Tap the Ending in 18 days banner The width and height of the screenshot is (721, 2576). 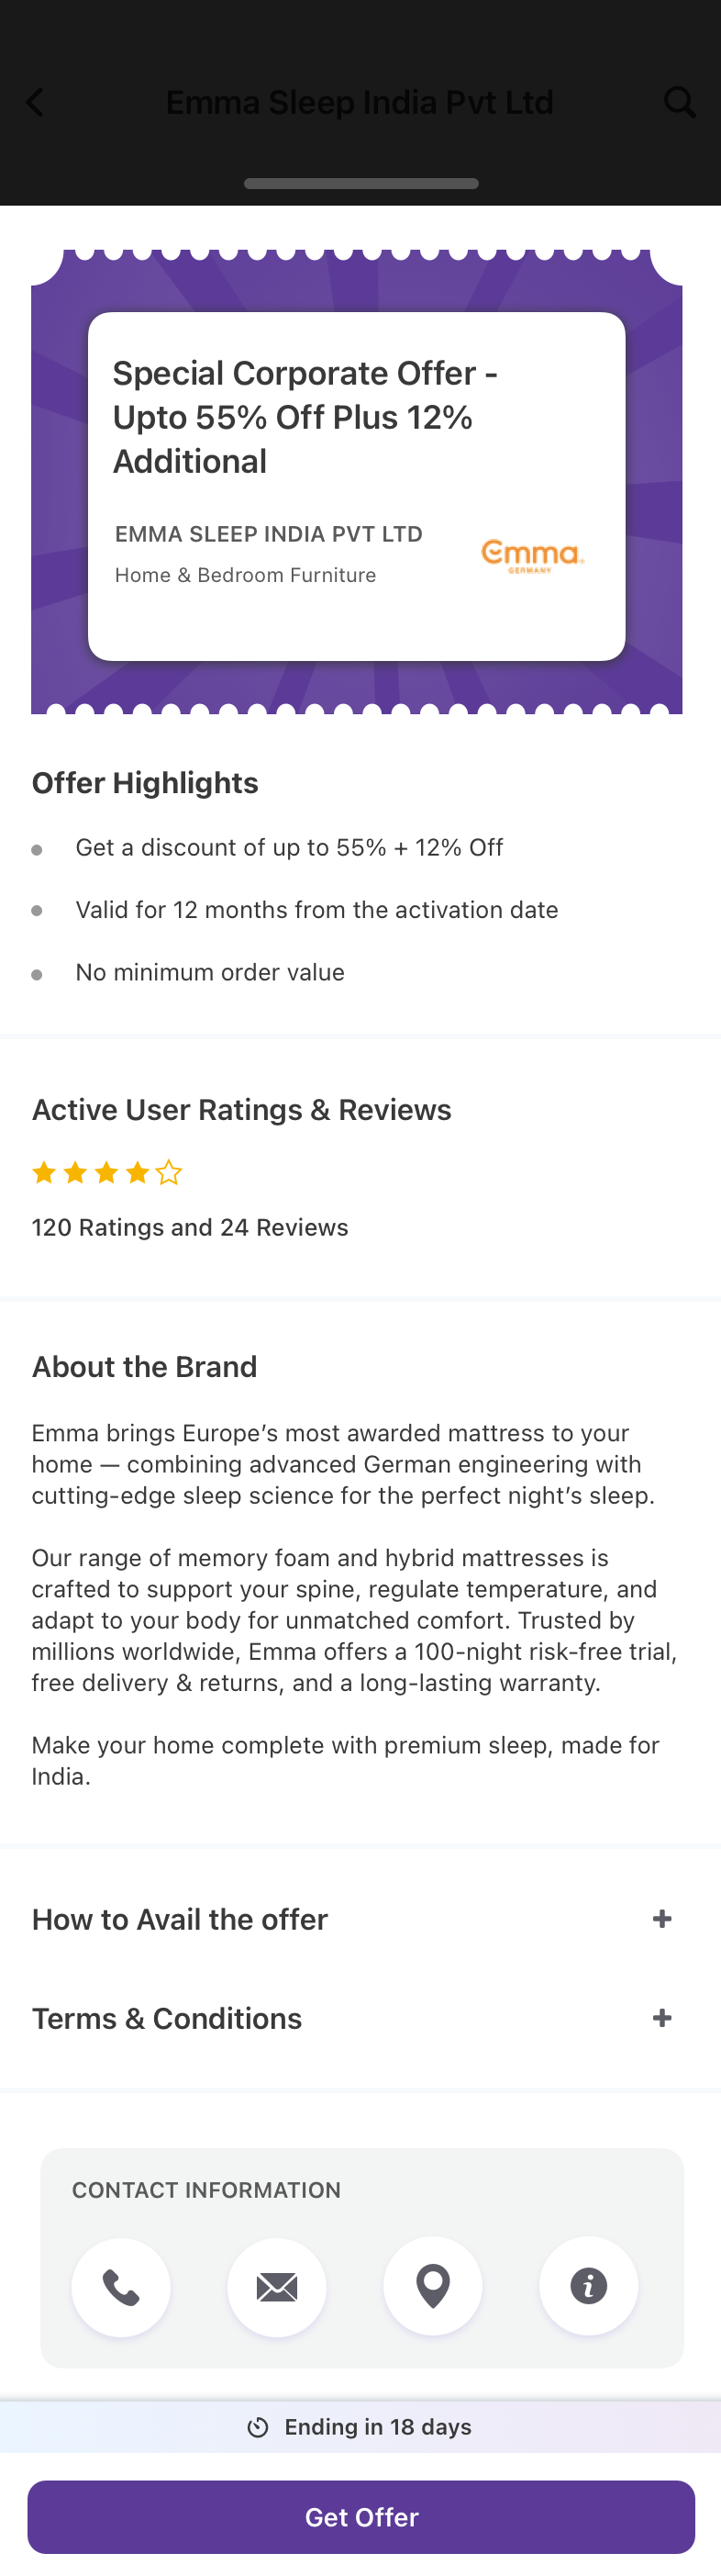click(378, 2427)
